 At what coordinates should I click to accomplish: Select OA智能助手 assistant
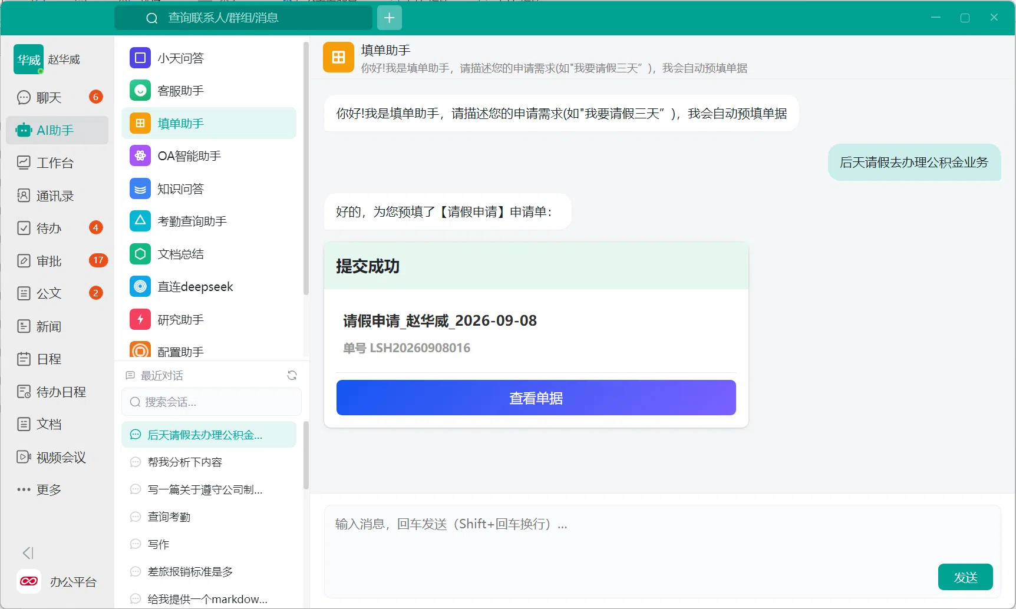tap(209, 156)
